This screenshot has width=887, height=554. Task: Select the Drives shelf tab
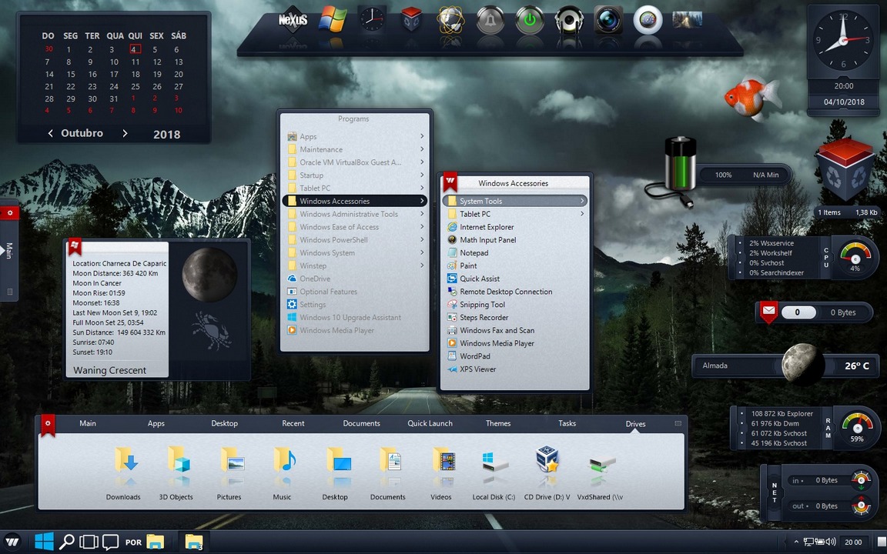pos(635,423)
